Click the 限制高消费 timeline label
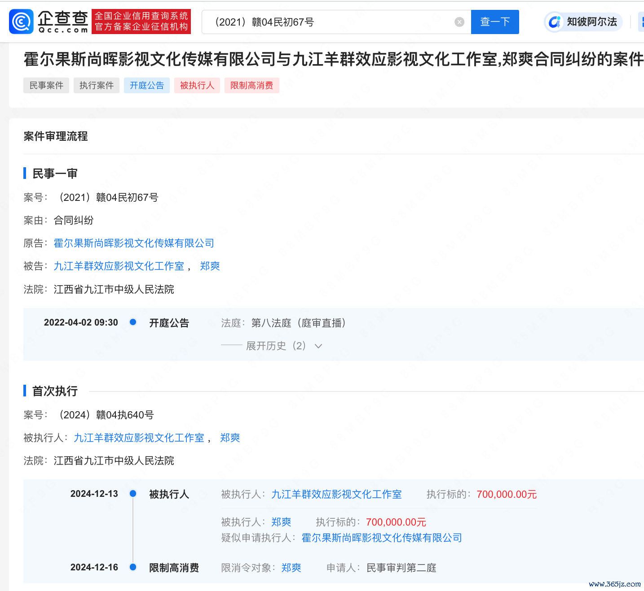The height and width of the screenshot is (591, 644). pyautogui.click(x=174, y=568)
